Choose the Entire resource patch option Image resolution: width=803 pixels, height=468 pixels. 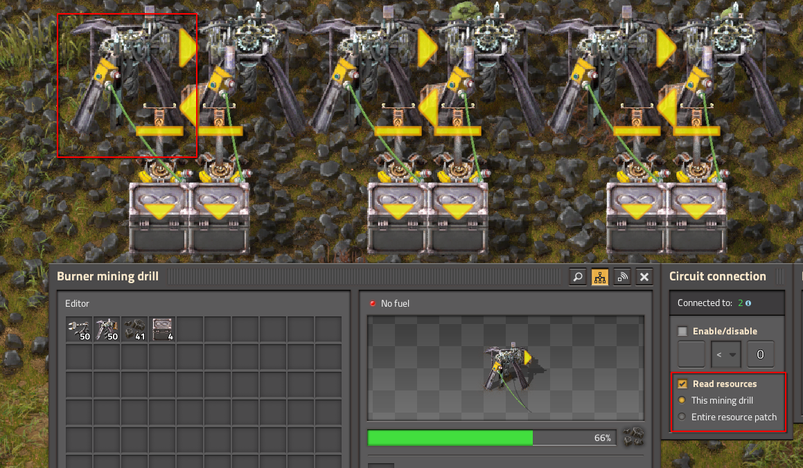[682, 417]
